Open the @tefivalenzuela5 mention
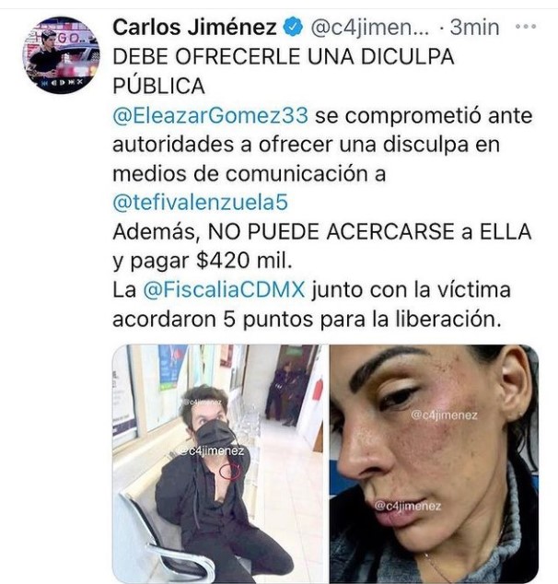The image size is (558, 584). click(x=200, y=203)
